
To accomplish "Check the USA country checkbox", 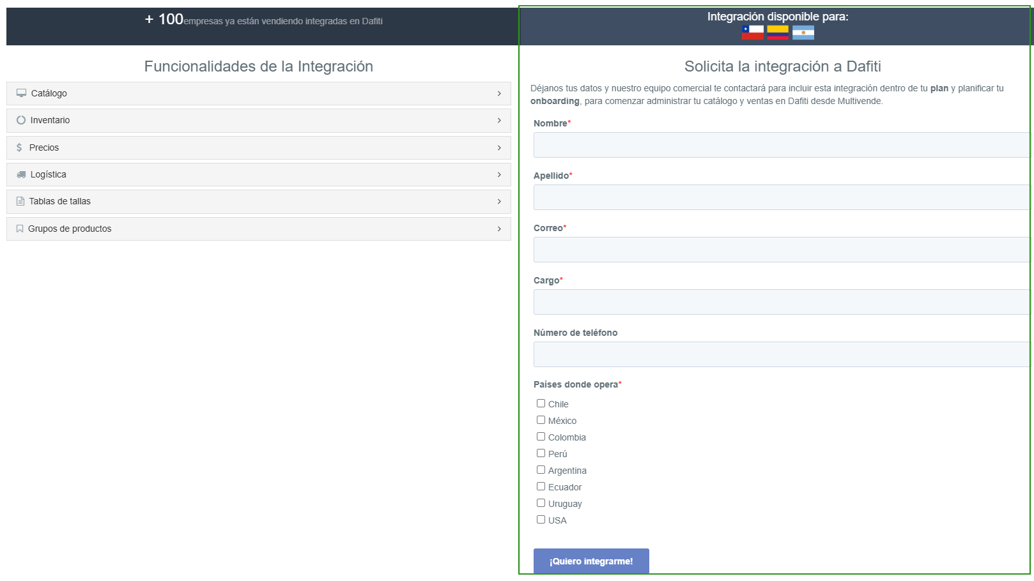I will [541, 520].
